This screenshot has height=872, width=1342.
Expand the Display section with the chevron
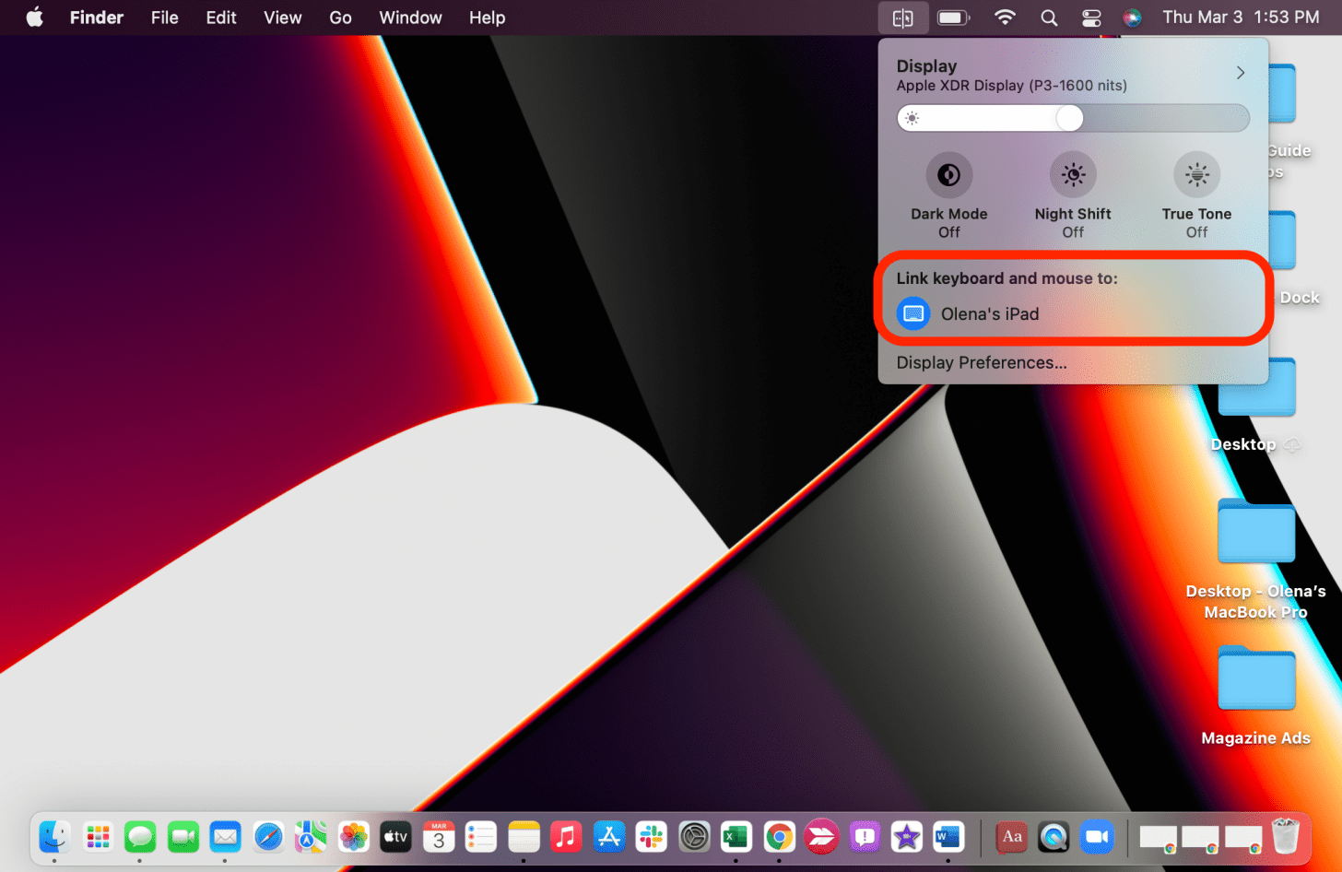pos(1240,72)
